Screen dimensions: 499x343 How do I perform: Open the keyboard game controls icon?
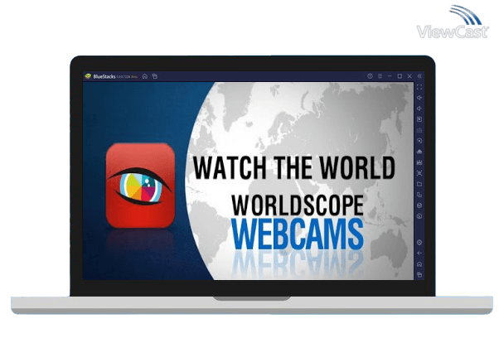[x=419, y=130]
